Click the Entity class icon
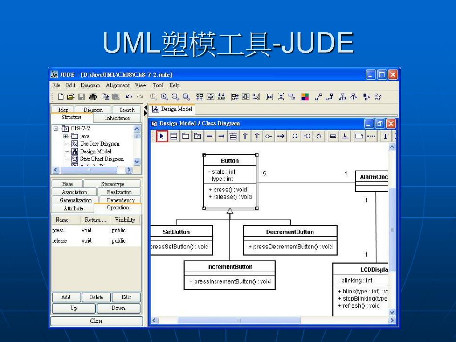The height and width of the screenshot is (342, 456). [x=295, y=136]
